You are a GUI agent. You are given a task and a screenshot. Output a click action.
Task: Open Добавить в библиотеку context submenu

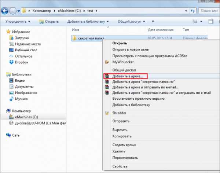point(131,105)
